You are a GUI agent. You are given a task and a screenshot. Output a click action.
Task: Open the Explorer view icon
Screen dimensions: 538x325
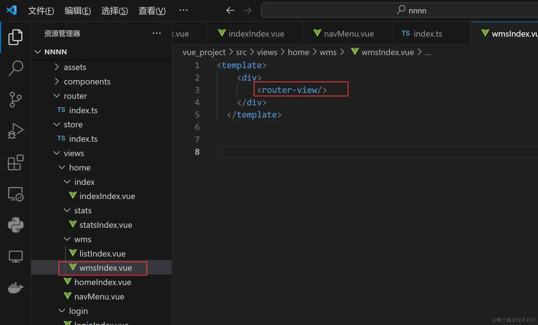click(x=15, y=37)
